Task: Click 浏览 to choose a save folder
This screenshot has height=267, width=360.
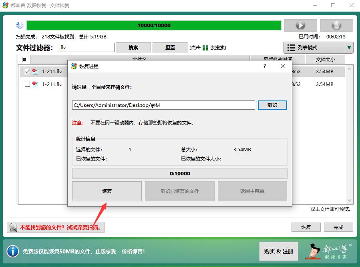Action: pyautogui.click(x=273, y=105)
